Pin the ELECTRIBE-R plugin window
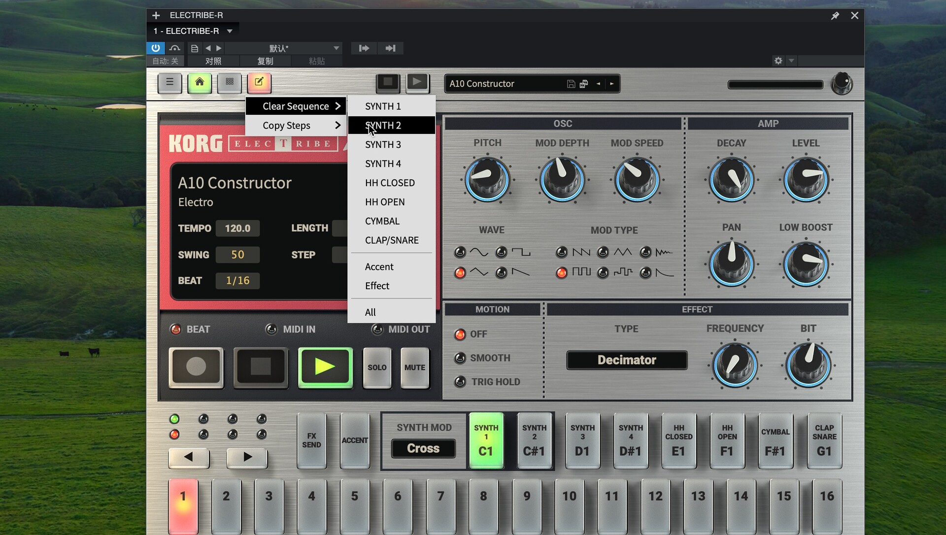Image resolution: width=946 pixels, height=535 pixels. click(835, 16)
